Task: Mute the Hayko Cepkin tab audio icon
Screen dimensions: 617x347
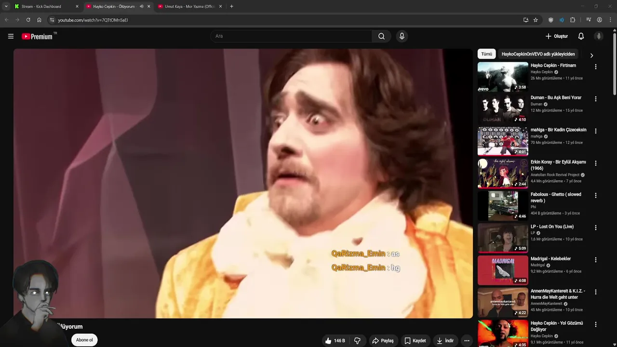Action: [x=141, y=6]
